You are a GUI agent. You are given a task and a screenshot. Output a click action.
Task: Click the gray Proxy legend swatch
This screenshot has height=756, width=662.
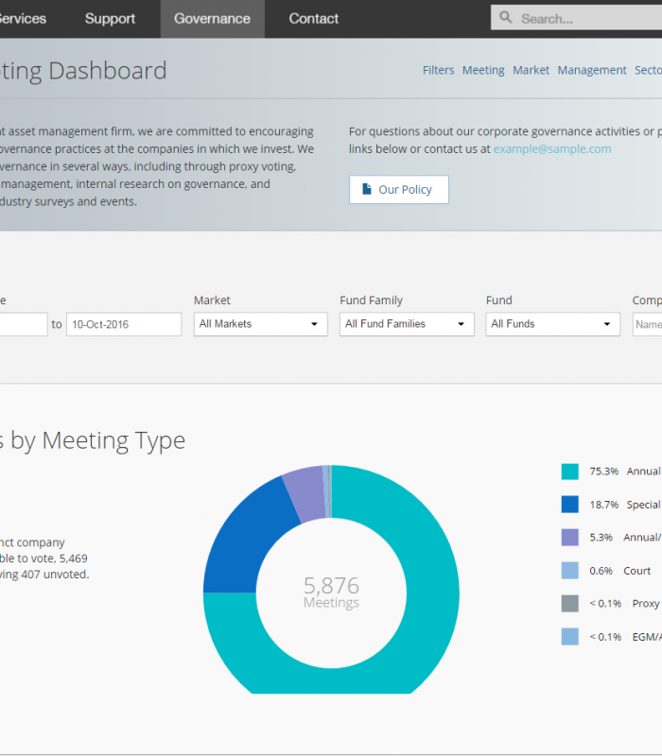coord(569,604)
